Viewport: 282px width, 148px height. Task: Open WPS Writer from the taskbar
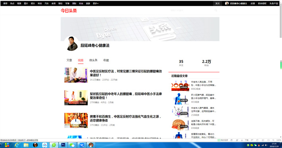tap(82, 145)
